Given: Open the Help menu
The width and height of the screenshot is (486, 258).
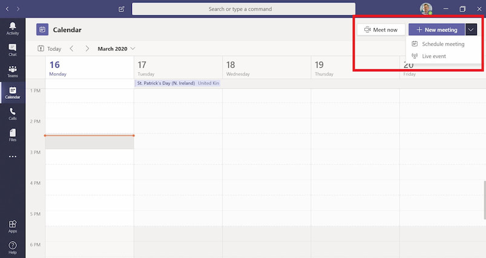Looking at the screenshot, I should (12, 248).
